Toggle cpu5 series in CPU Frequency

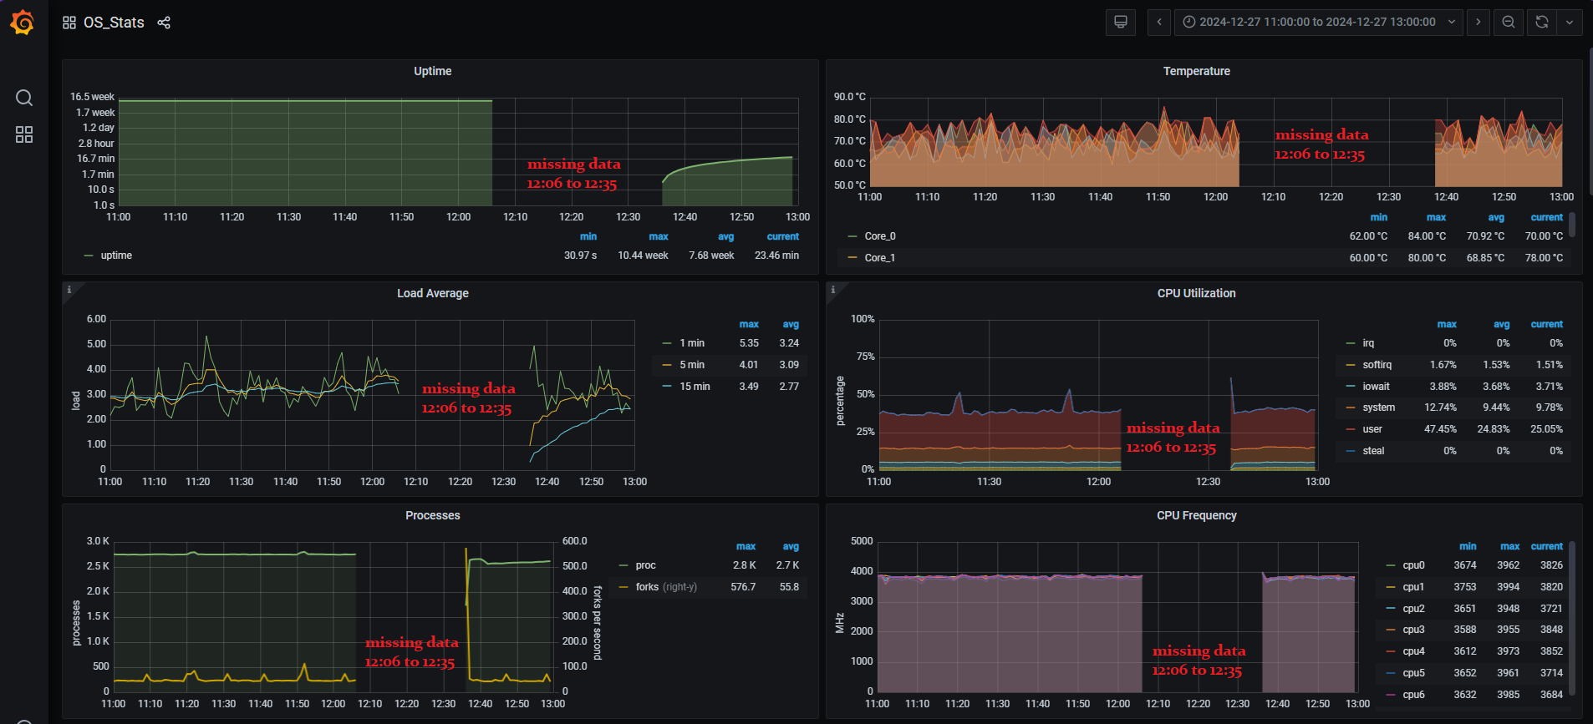pos(1413,673)
